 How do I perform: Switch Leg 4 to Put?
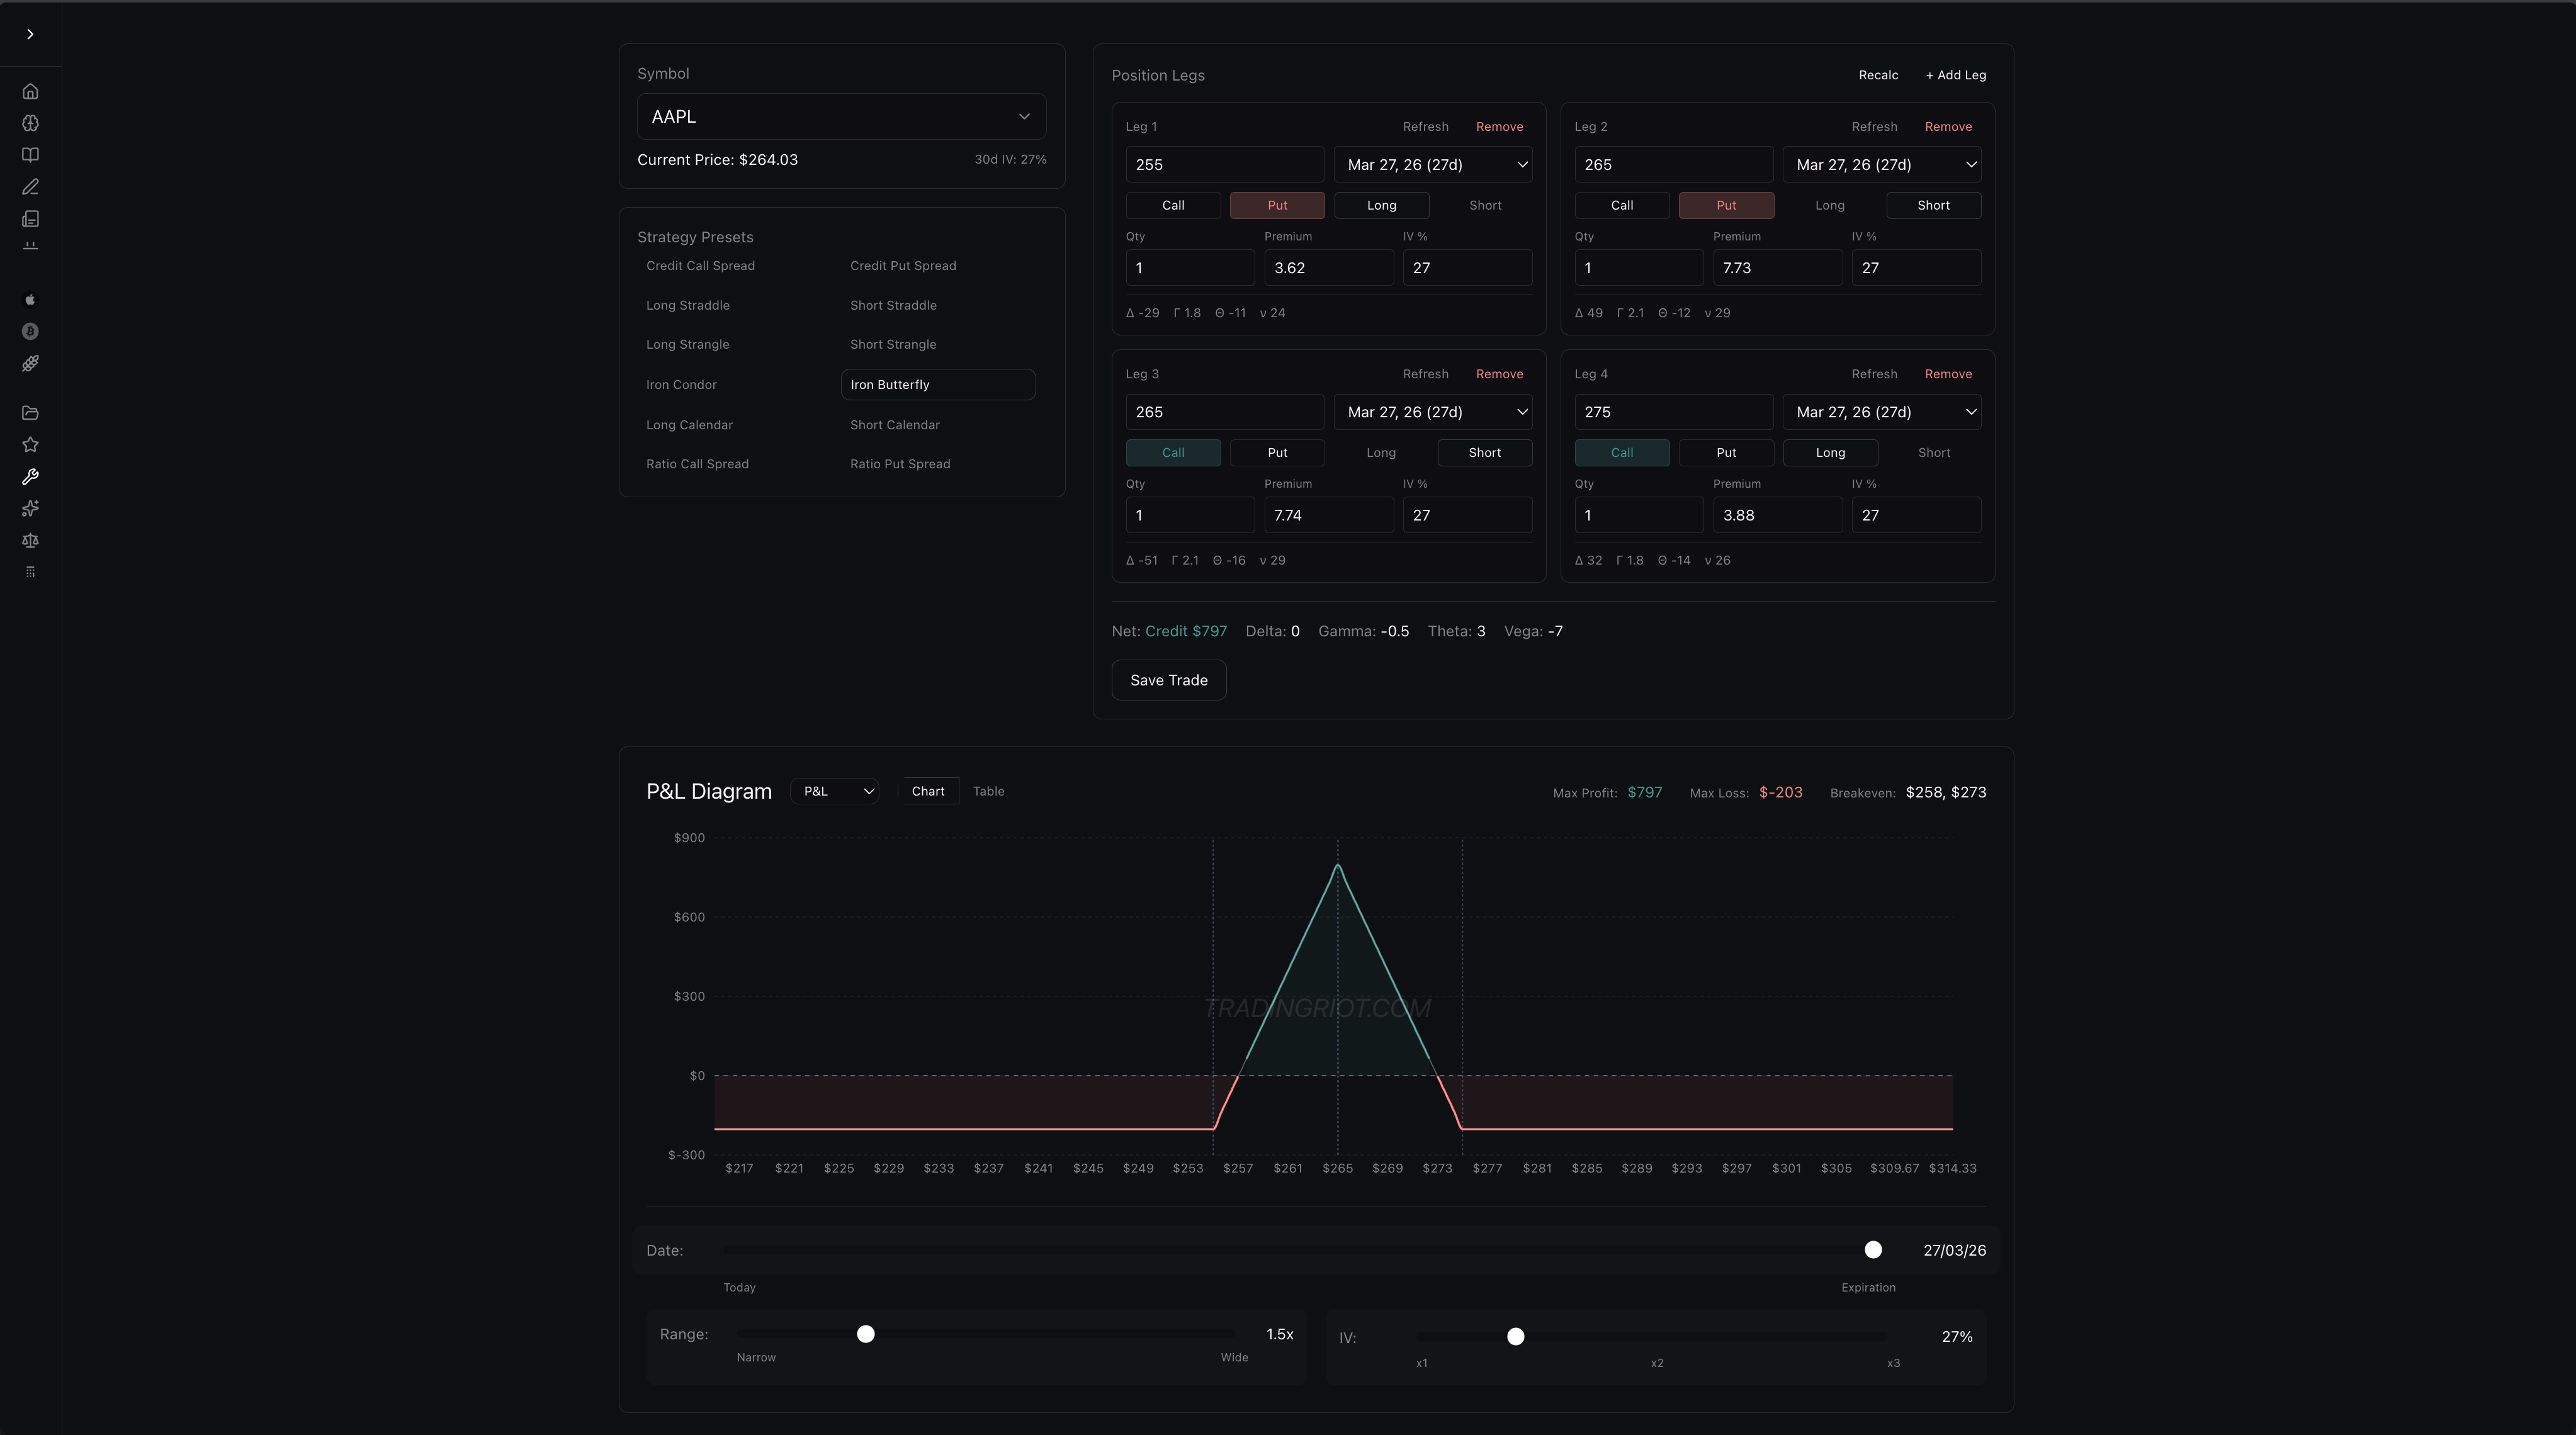click(1726, 452)
